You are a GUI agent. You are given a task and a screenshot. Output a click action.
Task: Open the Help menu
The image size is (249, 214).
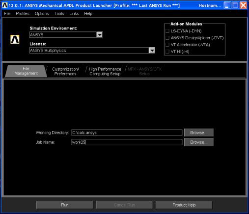click(x=88, y=14)
